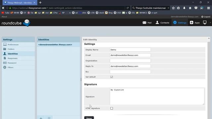Viewport: 212px width, 119px height.
Task: Go back with the browser back arrow
Action: coord(3,8)
